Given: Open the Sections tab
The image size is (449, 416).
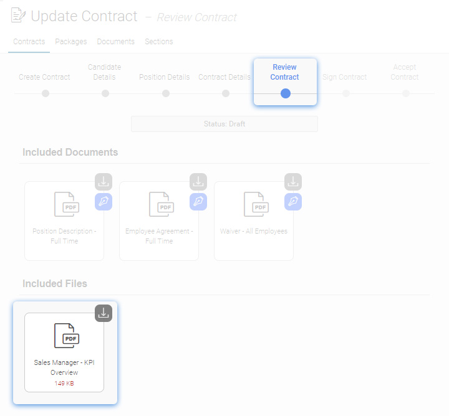Looking at the screenshot, I should [159, 42].
